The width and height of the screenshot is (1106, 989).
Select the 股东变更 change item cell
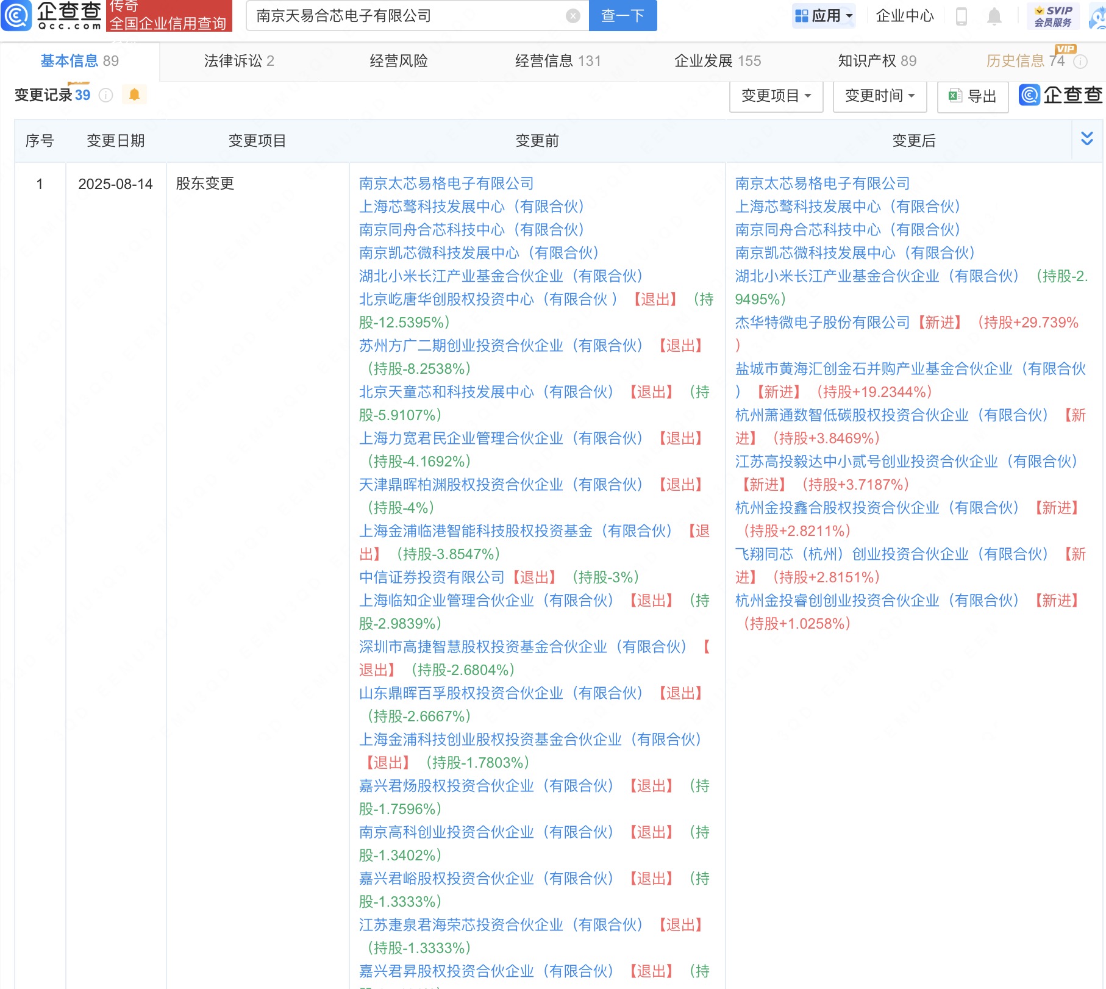click(x=205, y=184)
